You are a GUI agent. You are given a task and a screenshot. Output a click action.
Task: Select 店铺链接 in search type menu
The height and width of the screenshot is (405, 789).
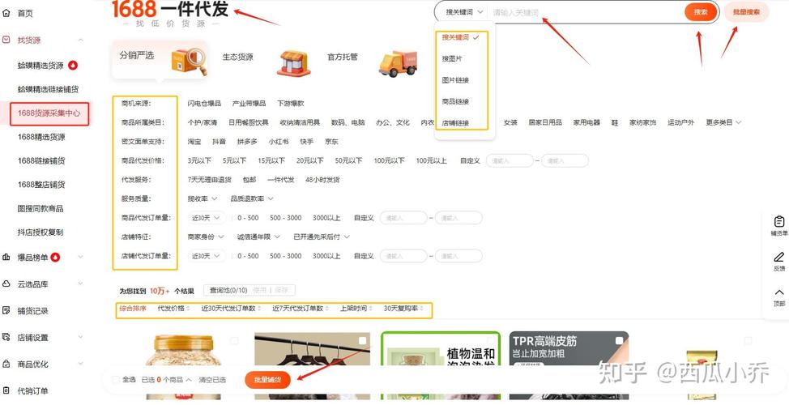pyautogui.click(x=455, y=123)
